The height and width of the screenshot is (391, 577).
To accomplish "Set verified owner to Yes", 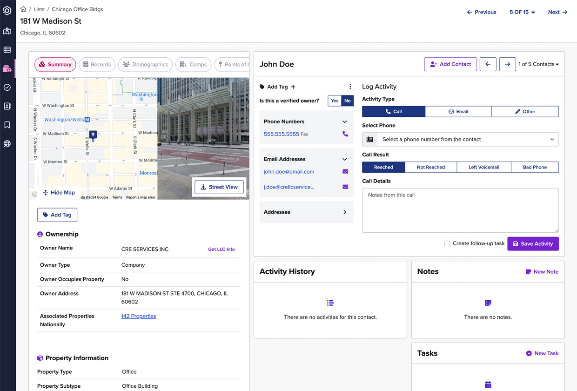I will click(334, 101).
